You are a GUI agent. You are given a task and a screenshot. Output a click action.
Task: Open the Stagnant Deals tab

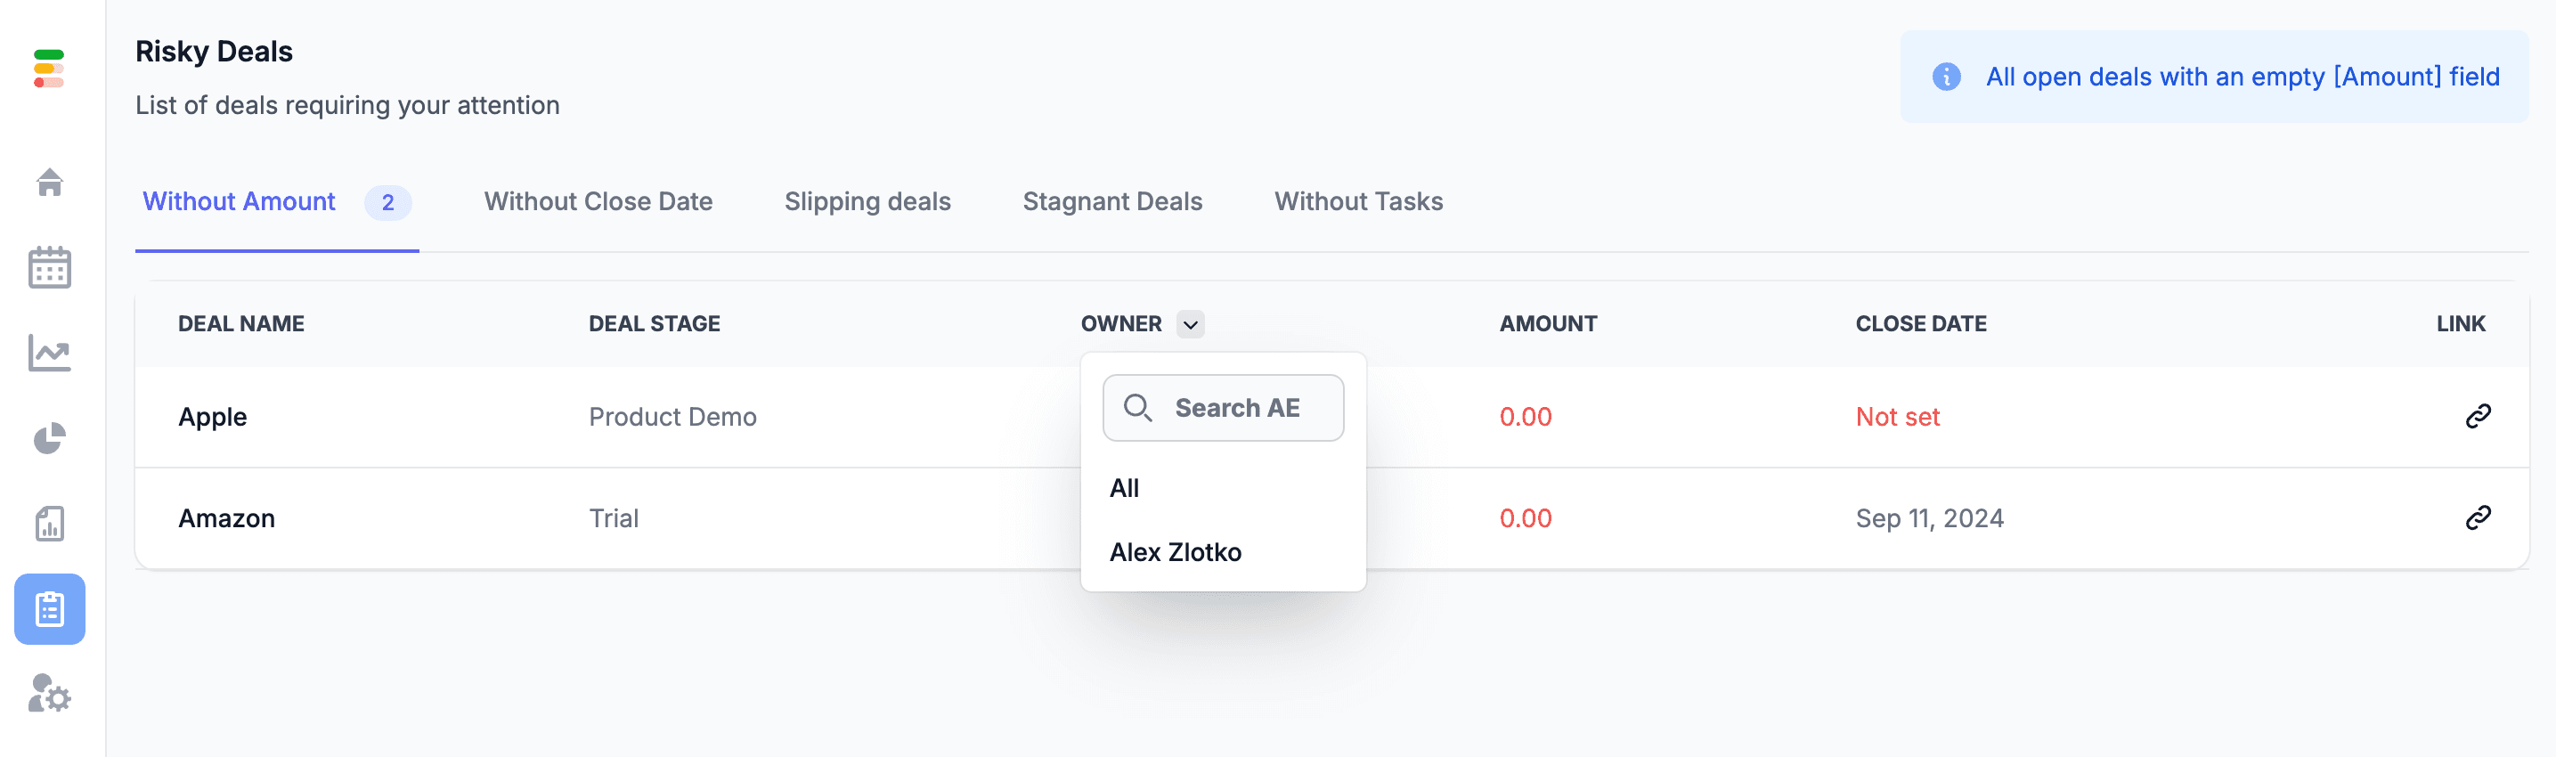pyautogui.click(x=1112, y=201)
